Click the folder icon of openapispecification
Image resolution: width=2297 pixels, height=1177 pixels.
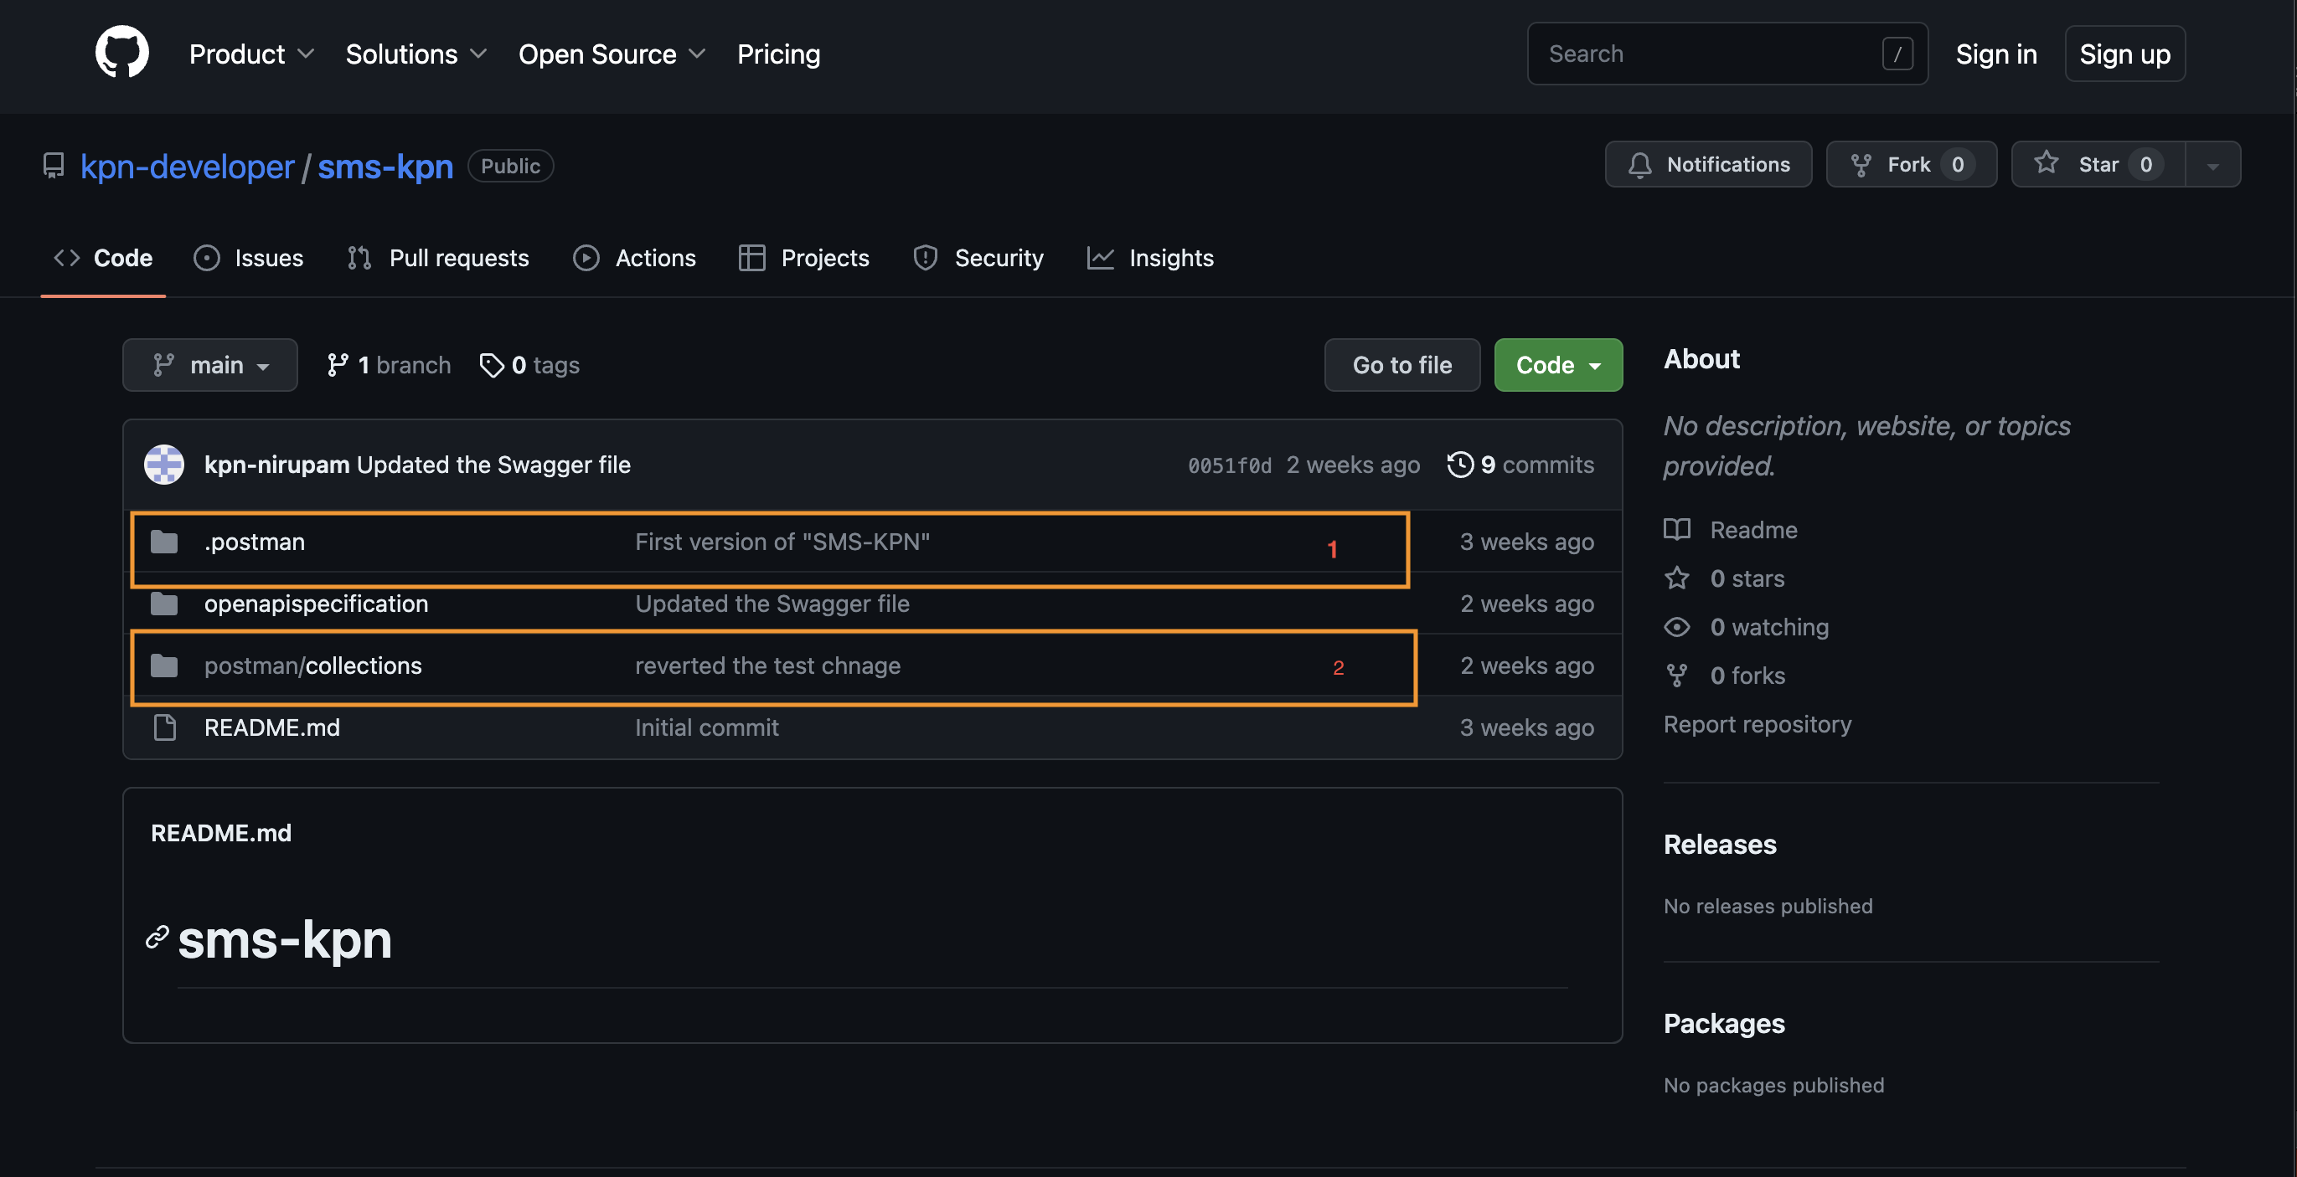[x=164, y=604]
